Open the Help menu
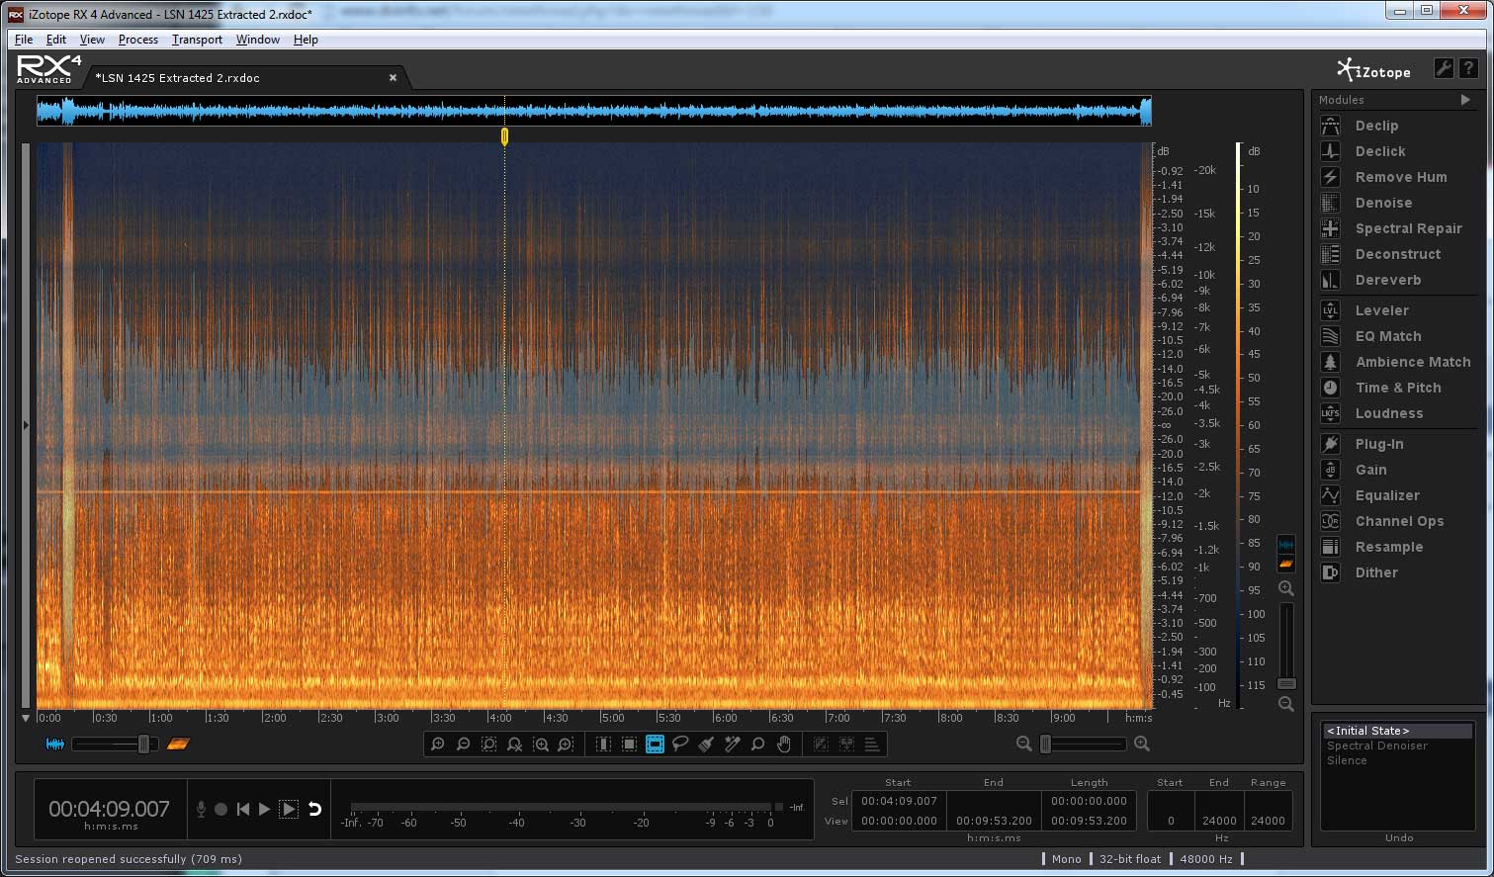Screen dimensions: 1494x877 306,40
